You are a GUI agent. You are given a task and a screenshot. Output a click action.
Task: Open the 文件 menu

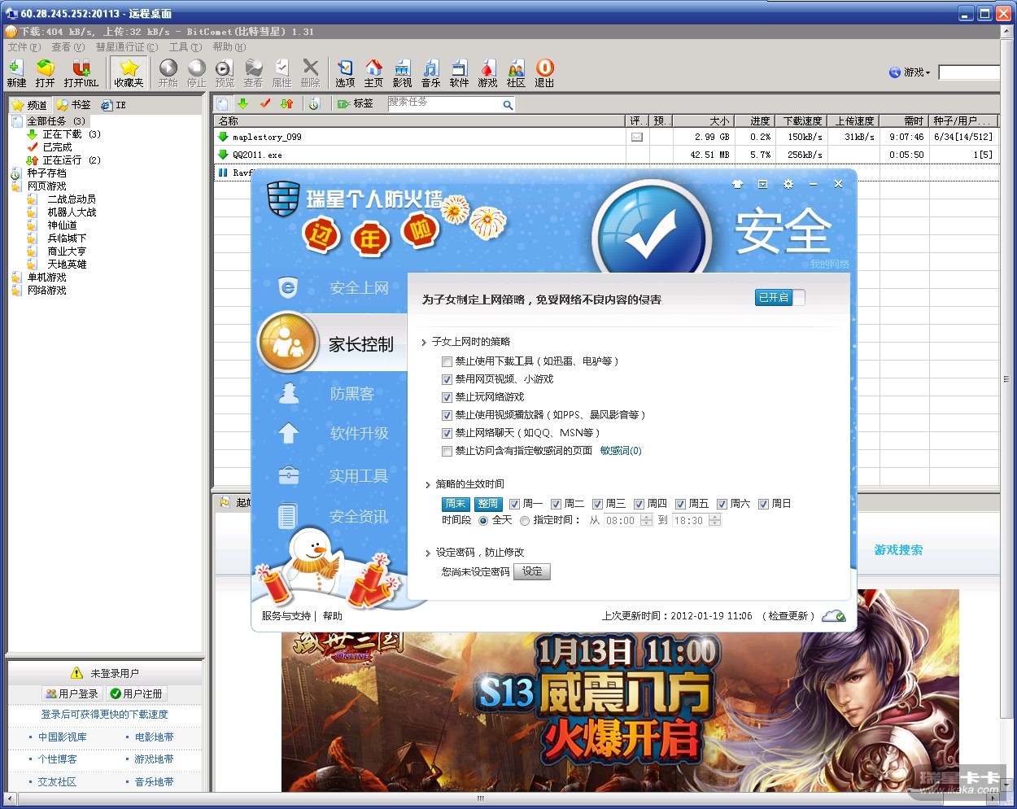coord(24,46)
